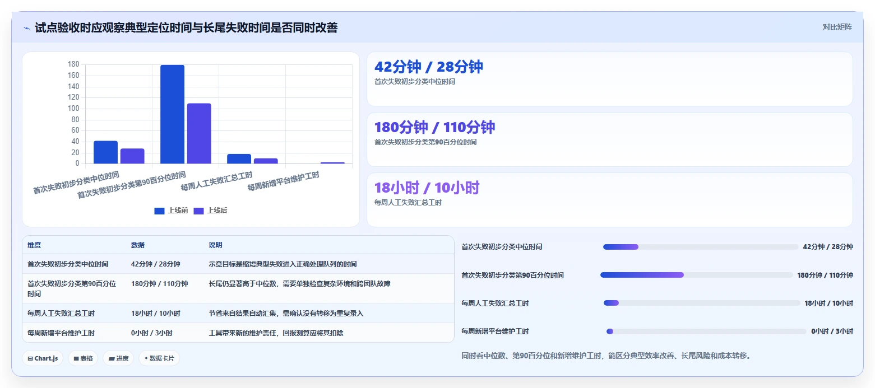Image resolution: width=875 pixels, height=388 pixels.
Task: Click the 180分钟 / 110分钟 data card value
Action: coord(435,128)
